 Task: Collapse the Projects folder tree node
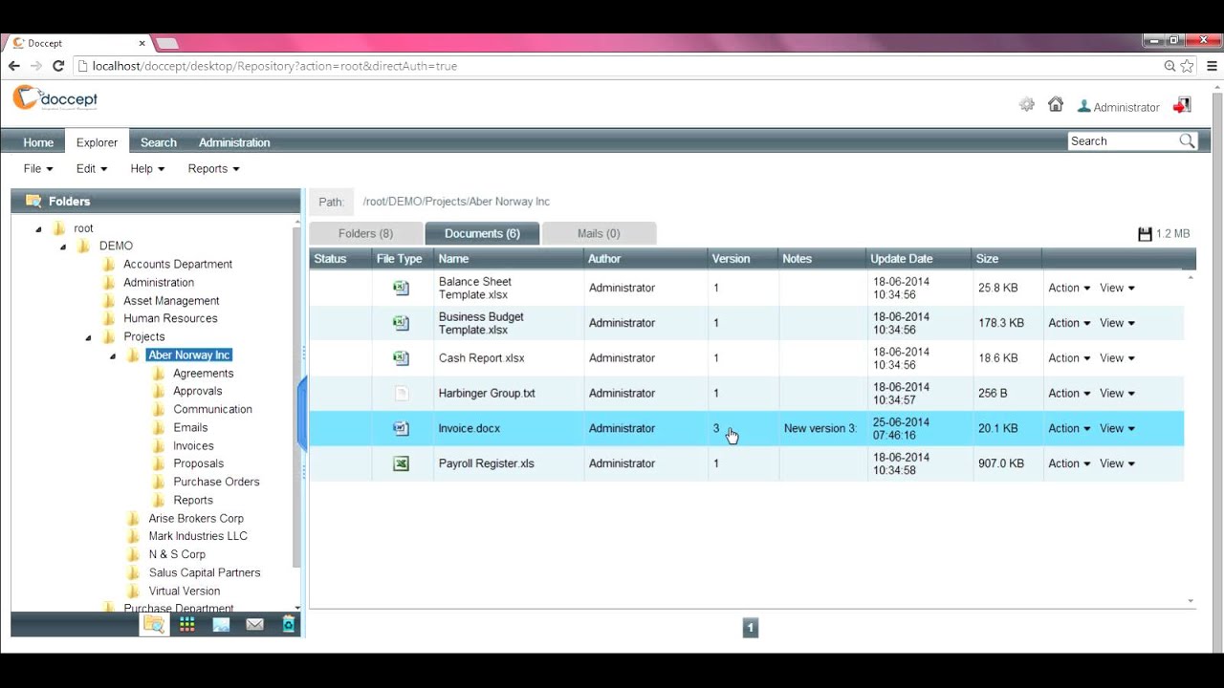[88, 337]
